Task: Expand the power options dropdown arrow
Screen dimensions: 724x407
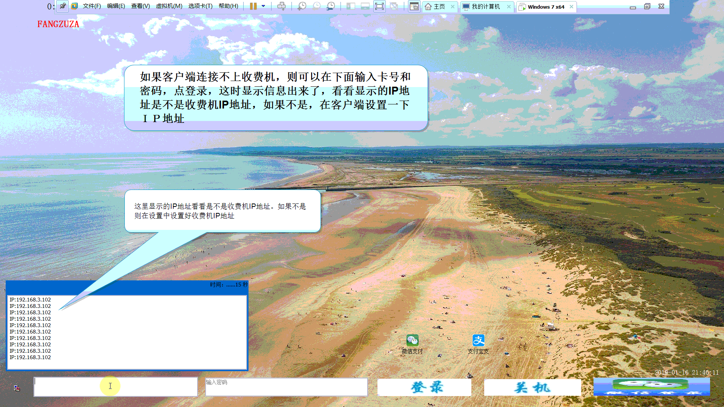Action: point(263,6)
